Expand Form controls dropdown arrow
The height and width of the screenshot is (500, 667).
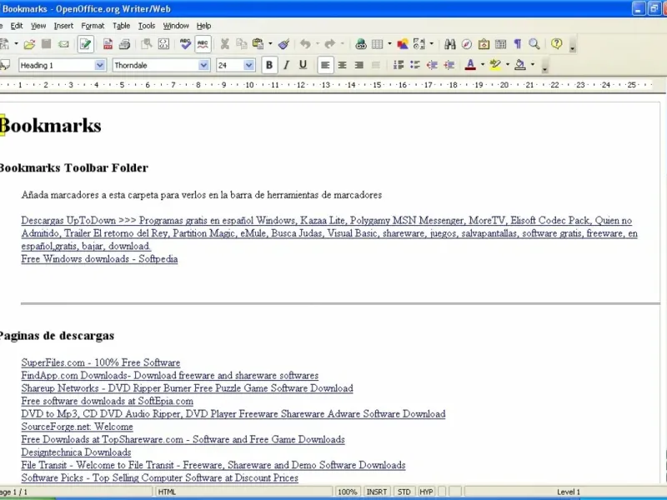point(431,44)
